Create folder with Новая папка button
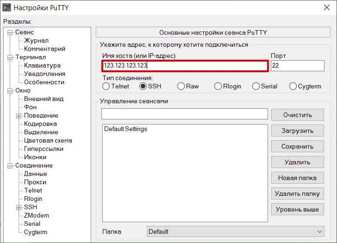The width and height of the screenshot is (337, 243). 298,178
